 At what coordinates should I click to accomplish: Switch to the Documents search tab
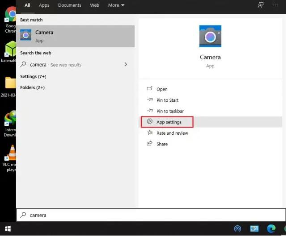(70, 5)
